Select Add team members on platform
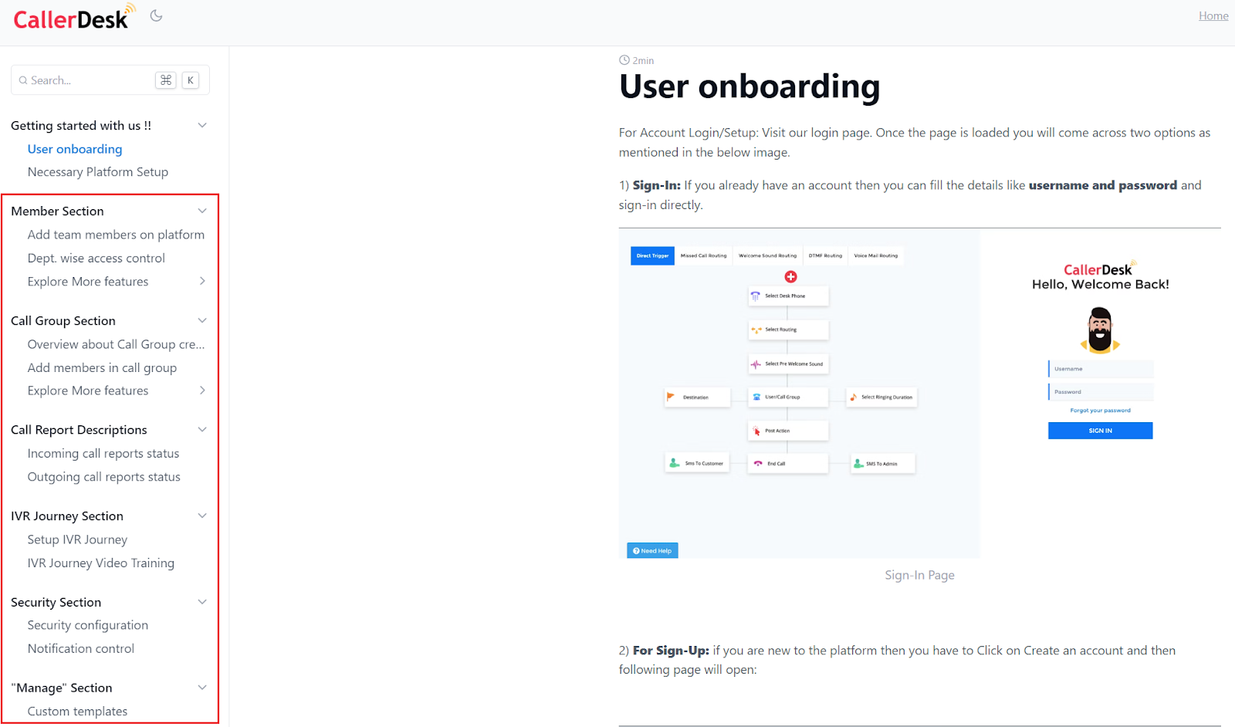Screen dimensions: 1235x727 pos(116,235)
